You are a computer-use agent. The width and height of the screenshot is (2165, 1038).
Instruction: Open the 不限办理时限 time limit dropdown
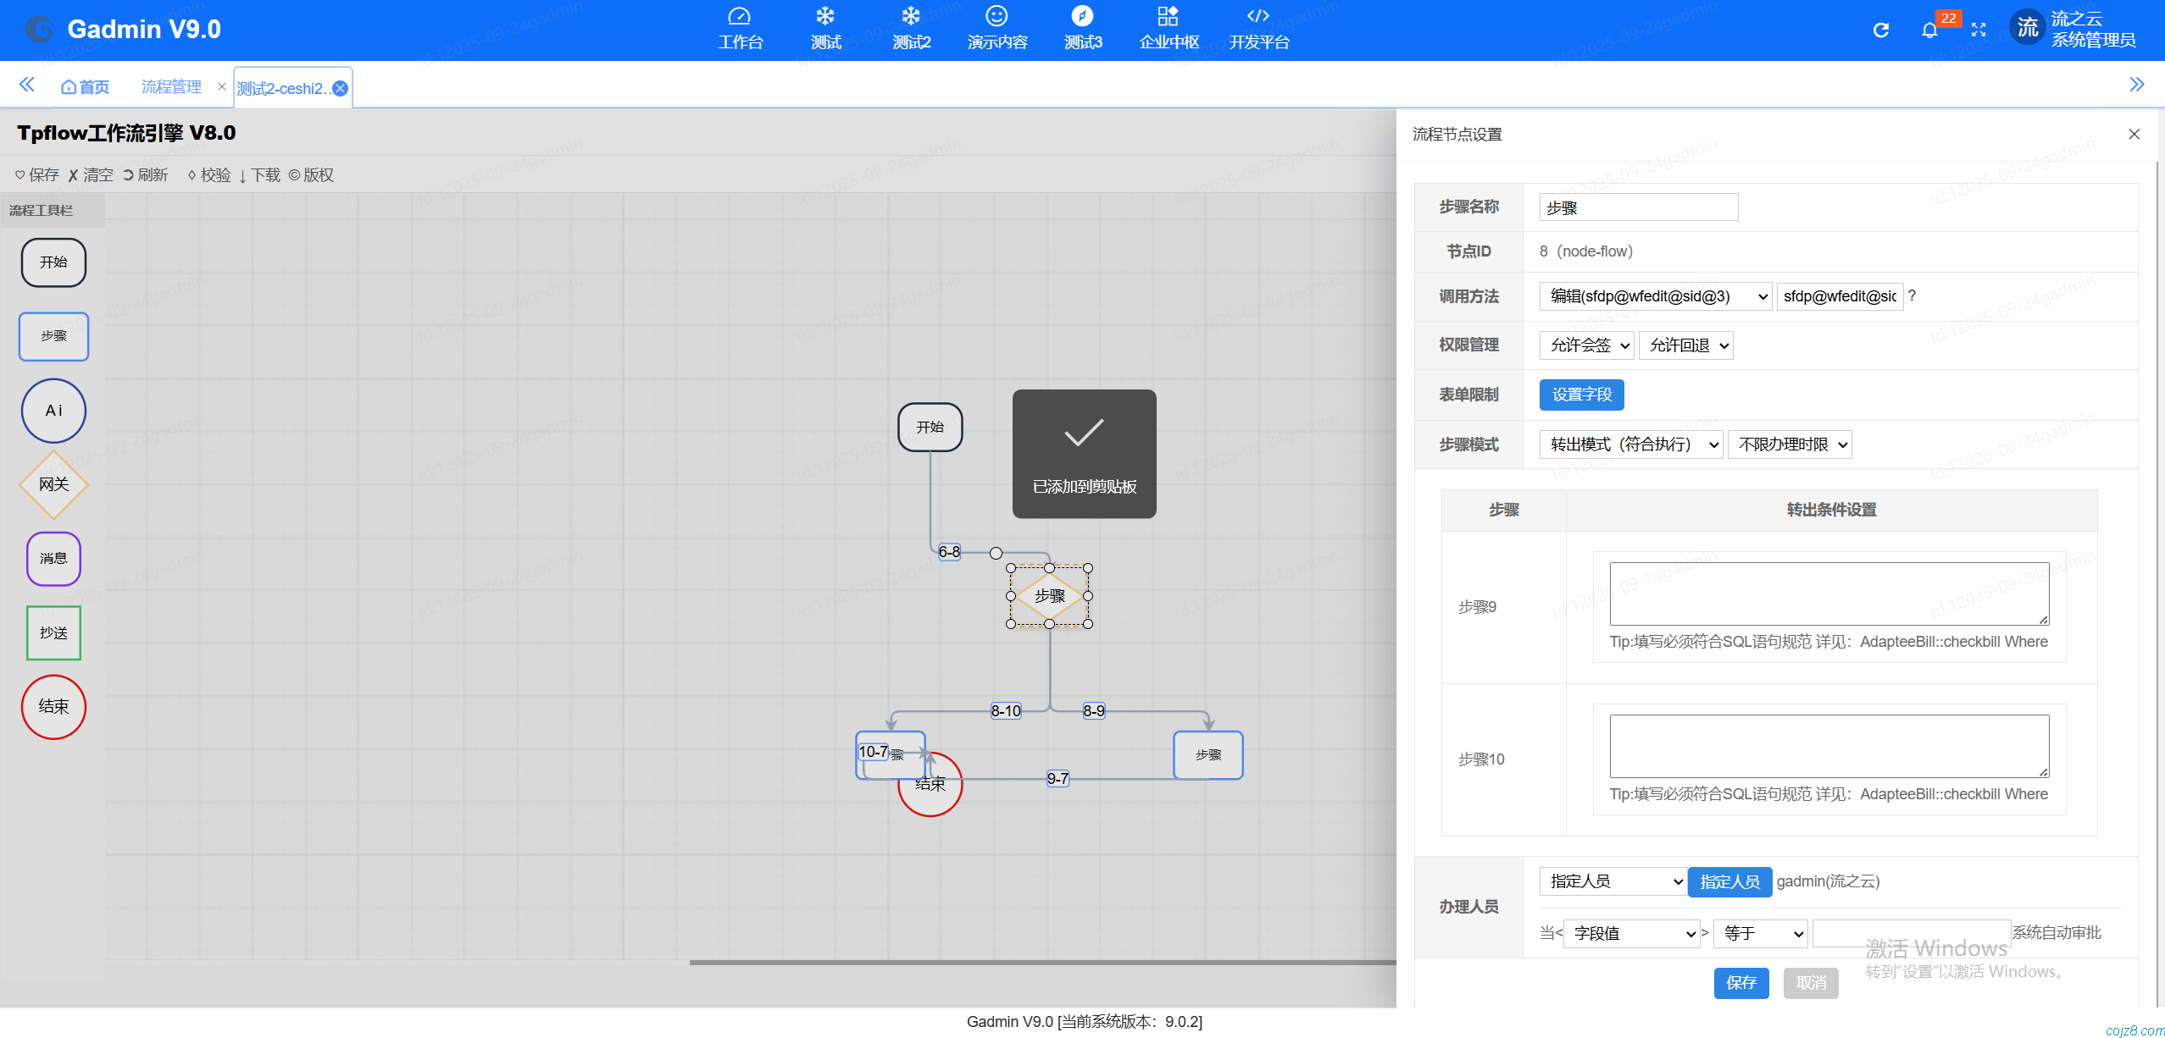pyautogui.click(x=1790, y=444)
